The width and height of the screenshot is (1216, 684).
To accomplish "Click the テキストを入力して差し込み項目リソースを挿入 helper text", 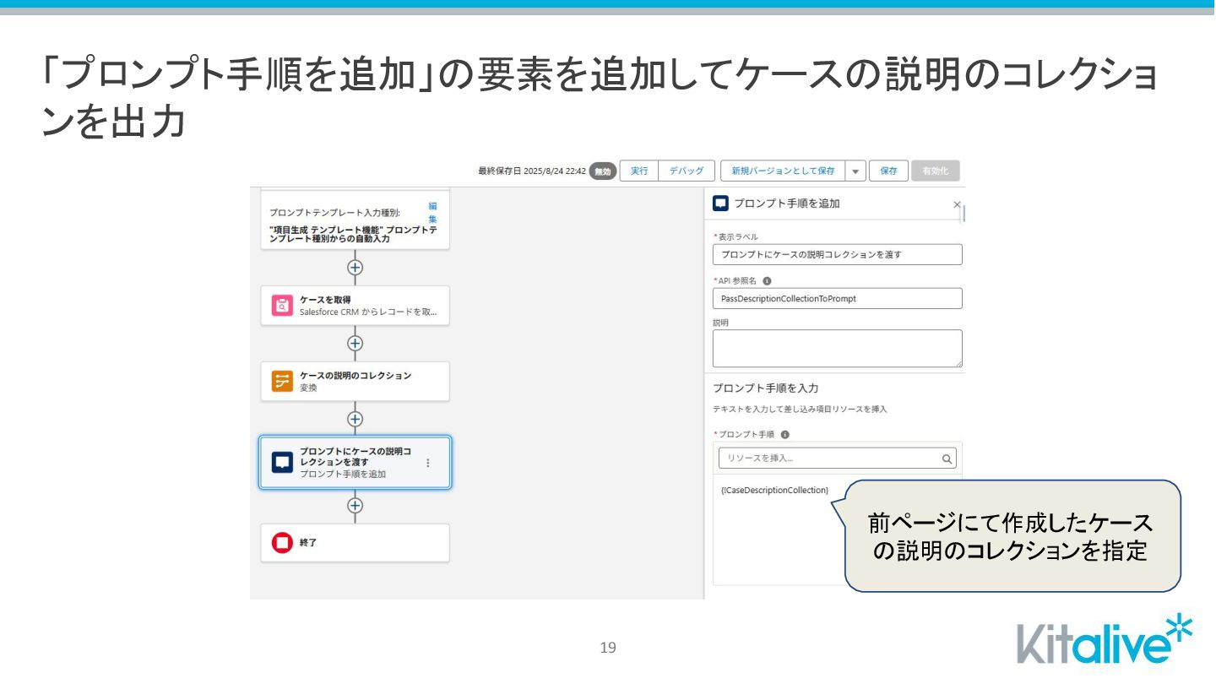I will pos(800,410).
